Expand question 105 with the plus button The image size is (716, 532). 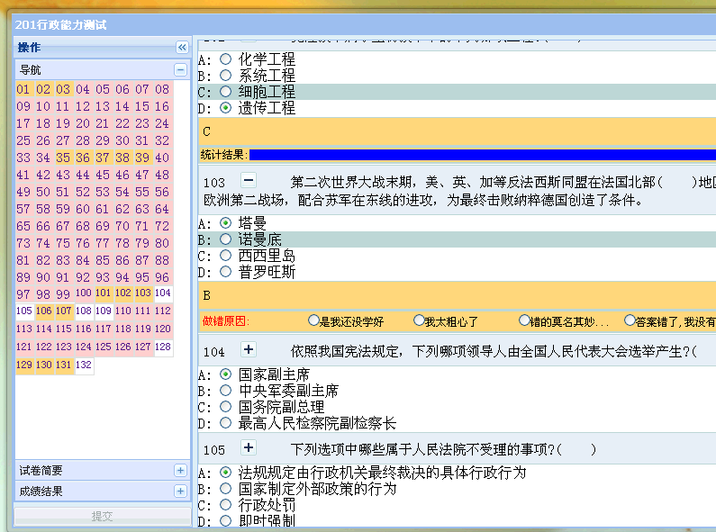[x=249, y=447]
